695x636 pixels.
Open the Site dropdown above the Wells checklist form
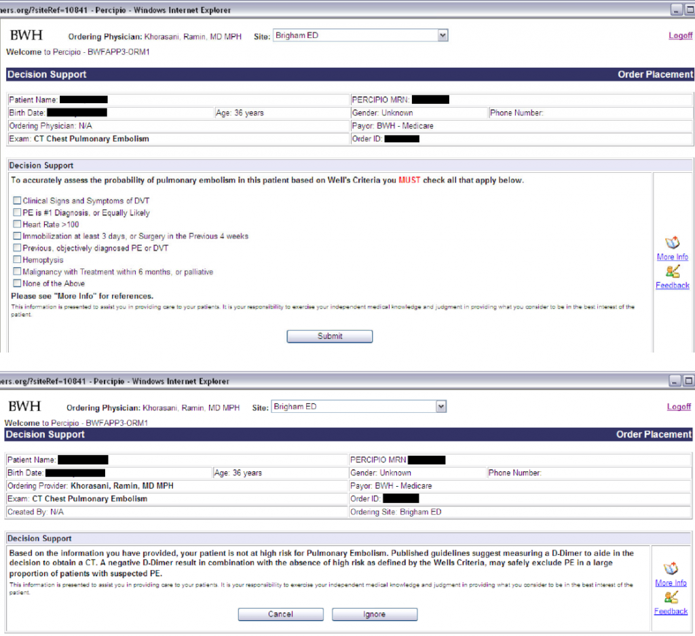point(443,35)
